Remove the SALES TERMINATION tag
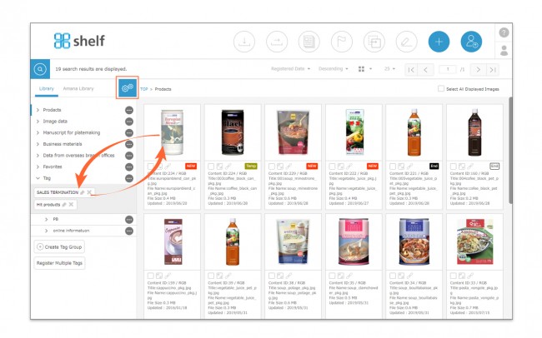This screenshot has width=542, height=338. point(89,192)
